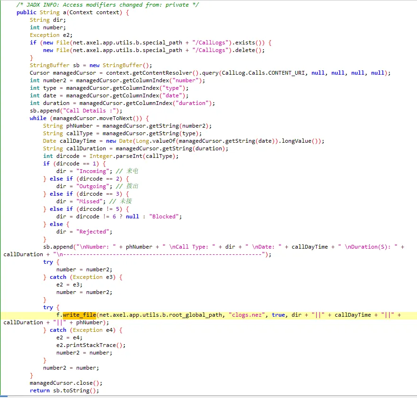Screen dimensions: 417x398
Task: Click the "Date callDayTime" declaration
Action: click(70, 141)
